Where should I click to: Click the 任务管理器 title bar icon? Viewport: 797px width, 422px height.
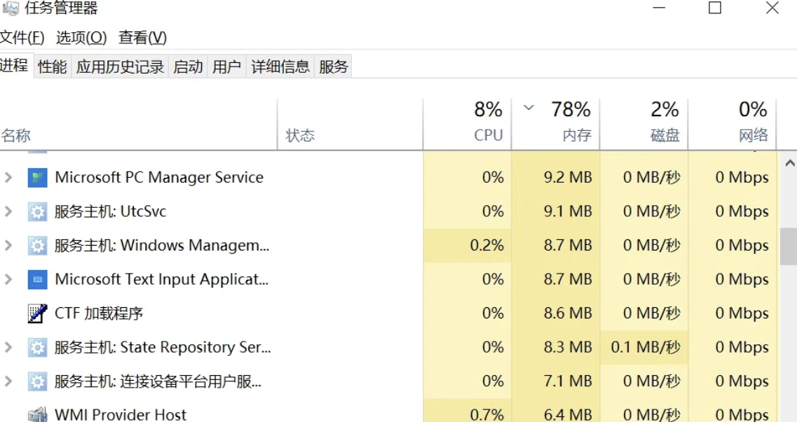[x=9, y=8]
